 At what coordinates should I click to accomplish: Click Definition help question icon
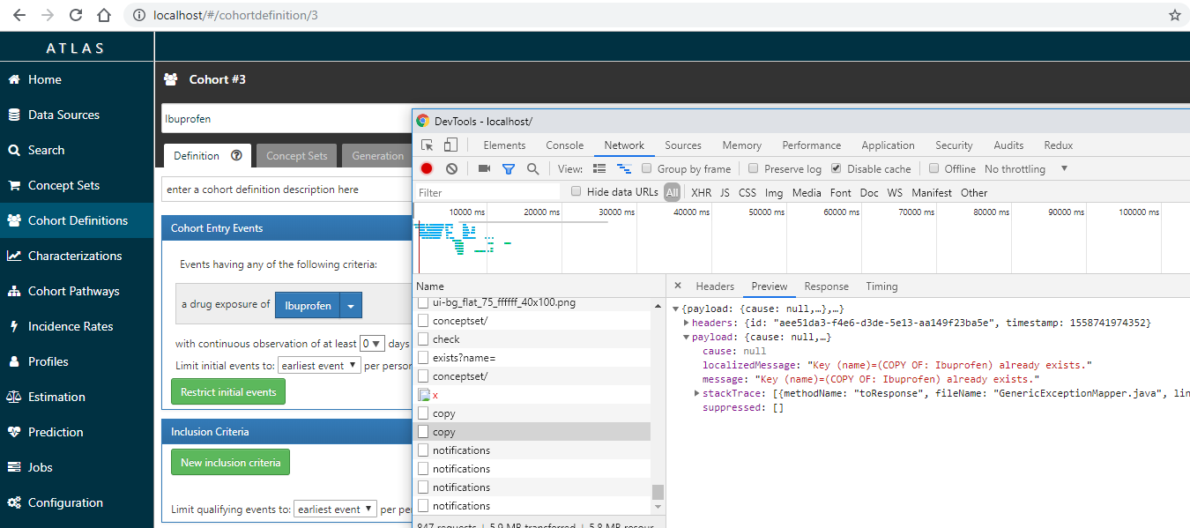pyautogui.click(x=236, y=155)
